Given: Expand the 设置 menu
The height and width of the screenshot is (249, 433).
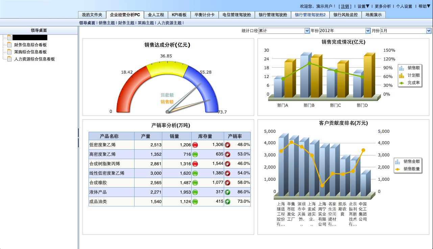Looking at the screenshot, I should point(363,6).
